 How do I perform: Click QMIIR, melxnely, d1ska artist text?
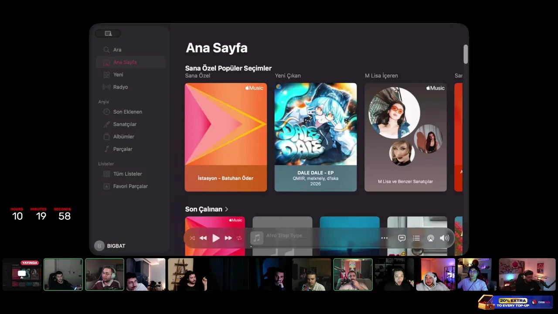click(316, 178)
